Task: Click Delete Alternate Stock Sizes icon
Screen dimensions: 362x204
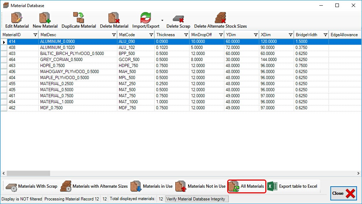Action: click(x=220, y=18)
